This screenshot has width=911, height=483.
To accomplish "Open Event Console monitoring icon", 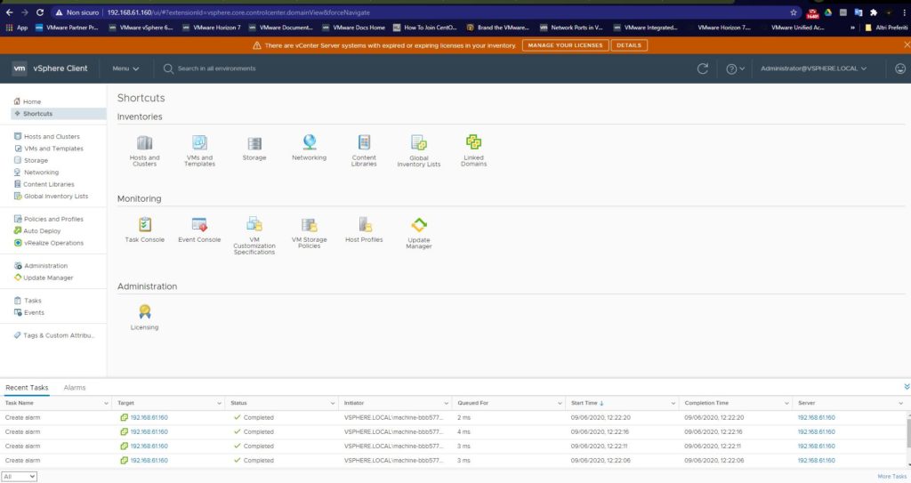I will tap(199, 224).
